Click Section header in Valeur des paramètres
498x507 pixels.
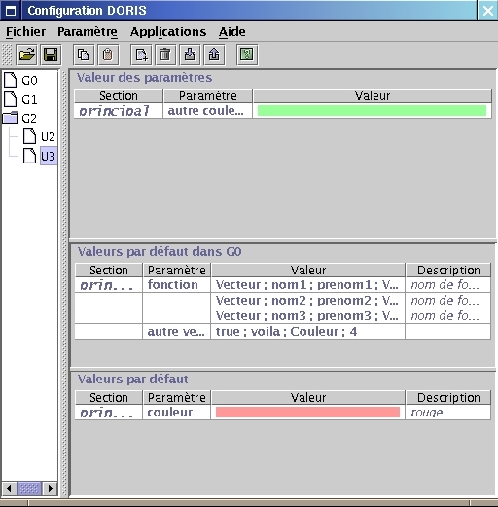click(119, 95)
